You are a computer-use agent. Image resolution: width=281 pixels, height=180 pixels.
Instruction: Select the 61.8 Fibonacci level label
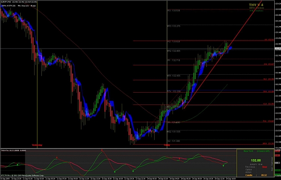pyautogui.click(x=268, y=104)
